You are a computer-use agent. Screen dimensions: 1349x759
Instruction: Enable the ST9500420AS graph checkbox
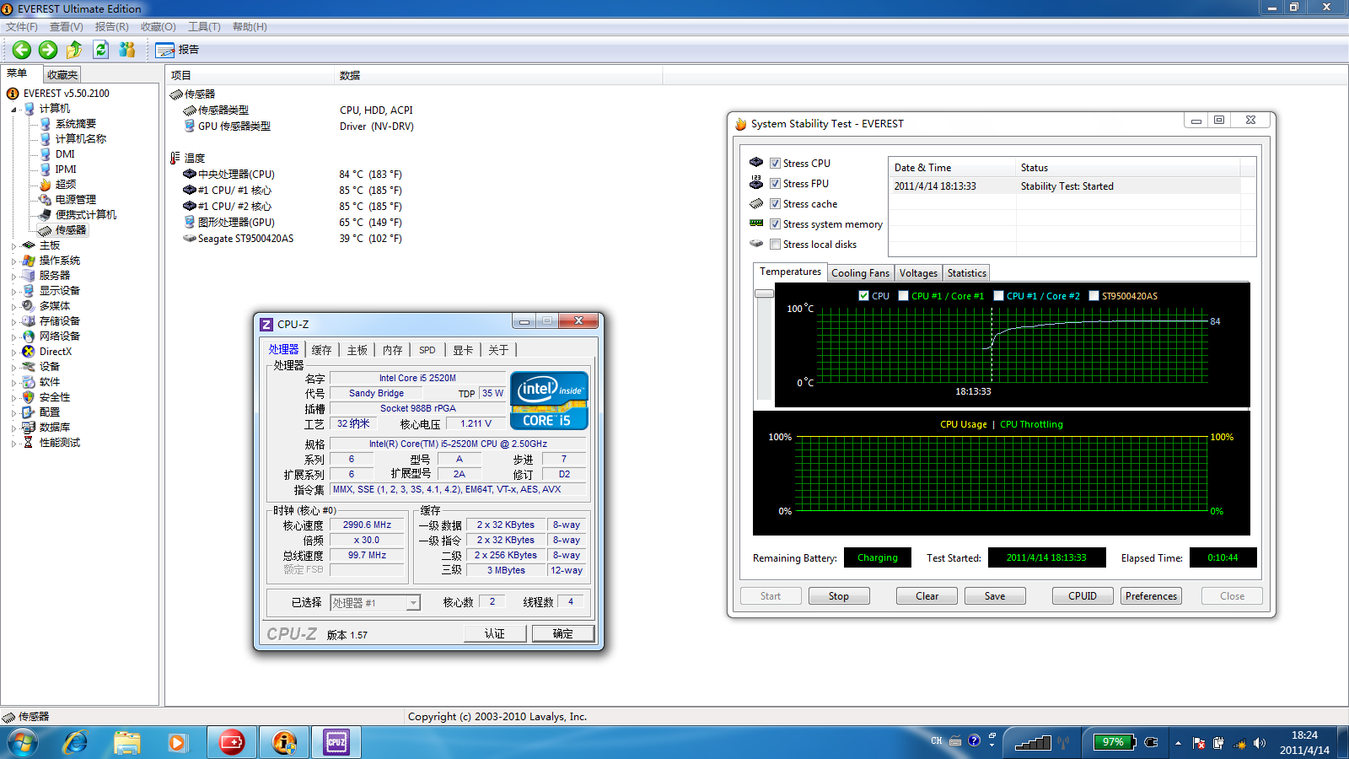tap(1094, 296)
